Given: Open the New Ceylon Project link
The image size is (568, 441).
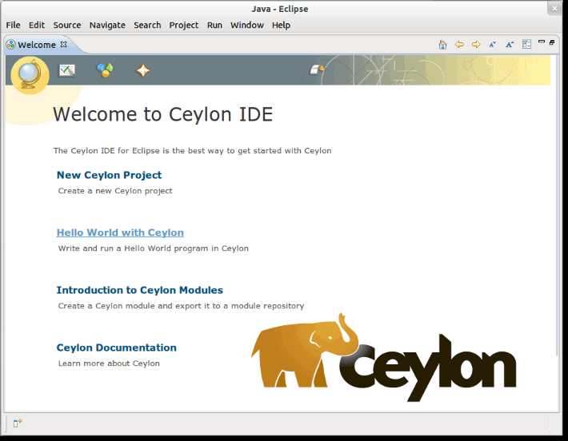Looking at the screenshot, I should click(109, 175).
